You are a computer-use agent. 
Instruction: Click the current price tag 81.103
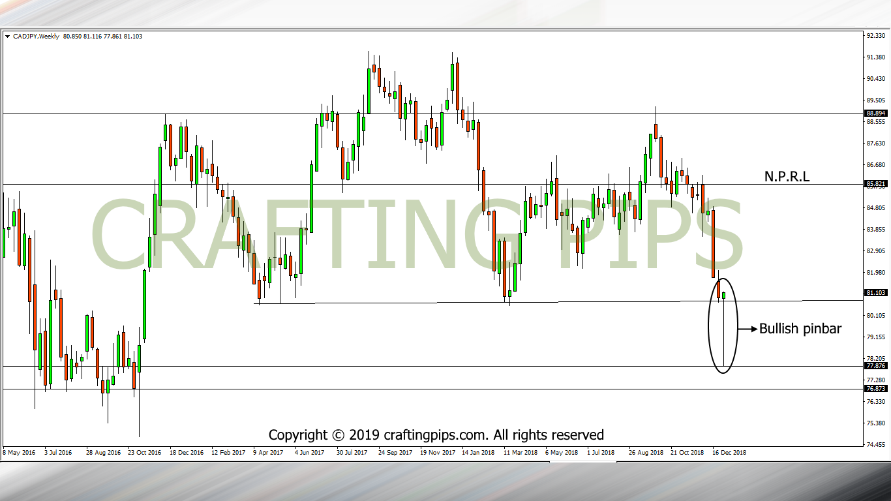pos(876,293)
